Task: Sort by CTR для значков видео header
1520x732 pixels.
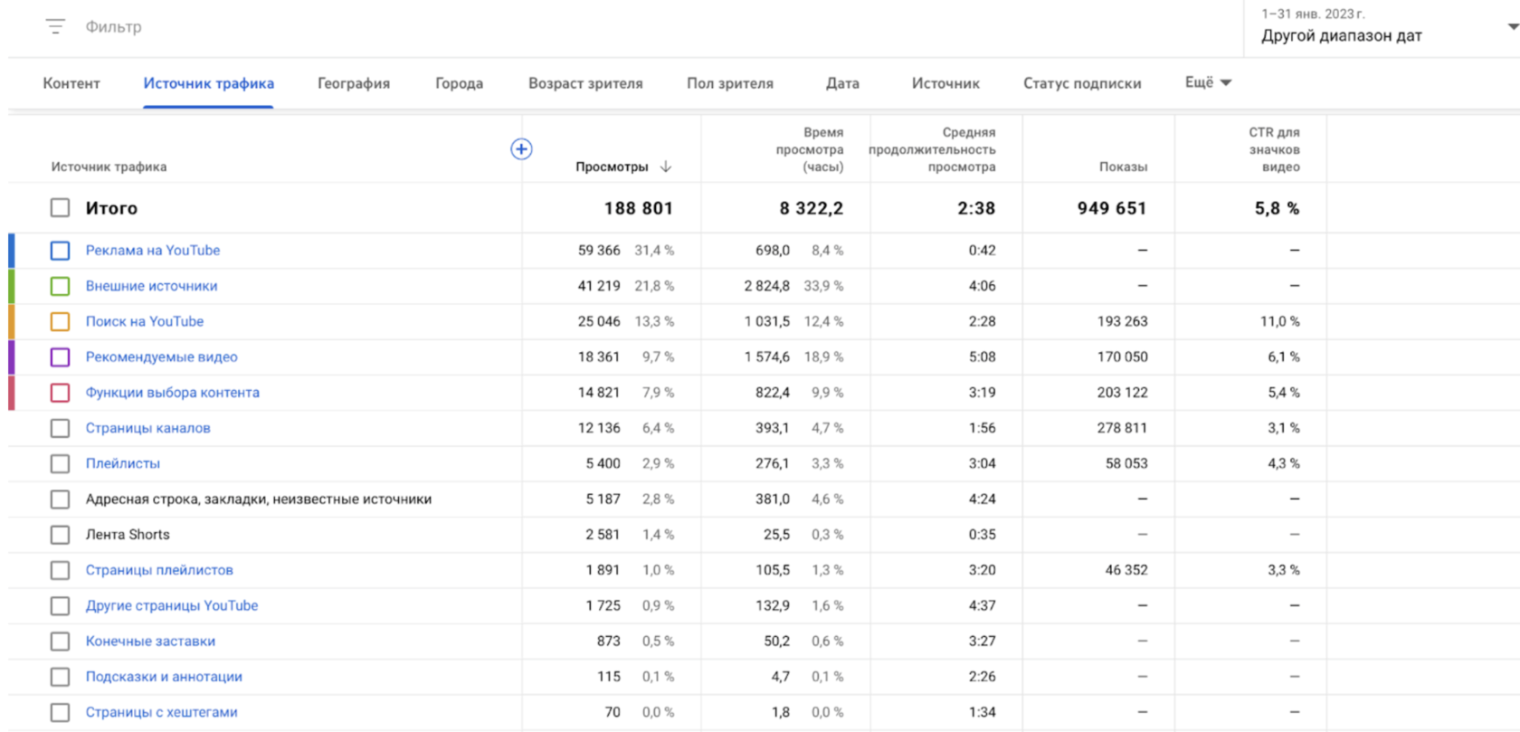Action: [1274, 149]
